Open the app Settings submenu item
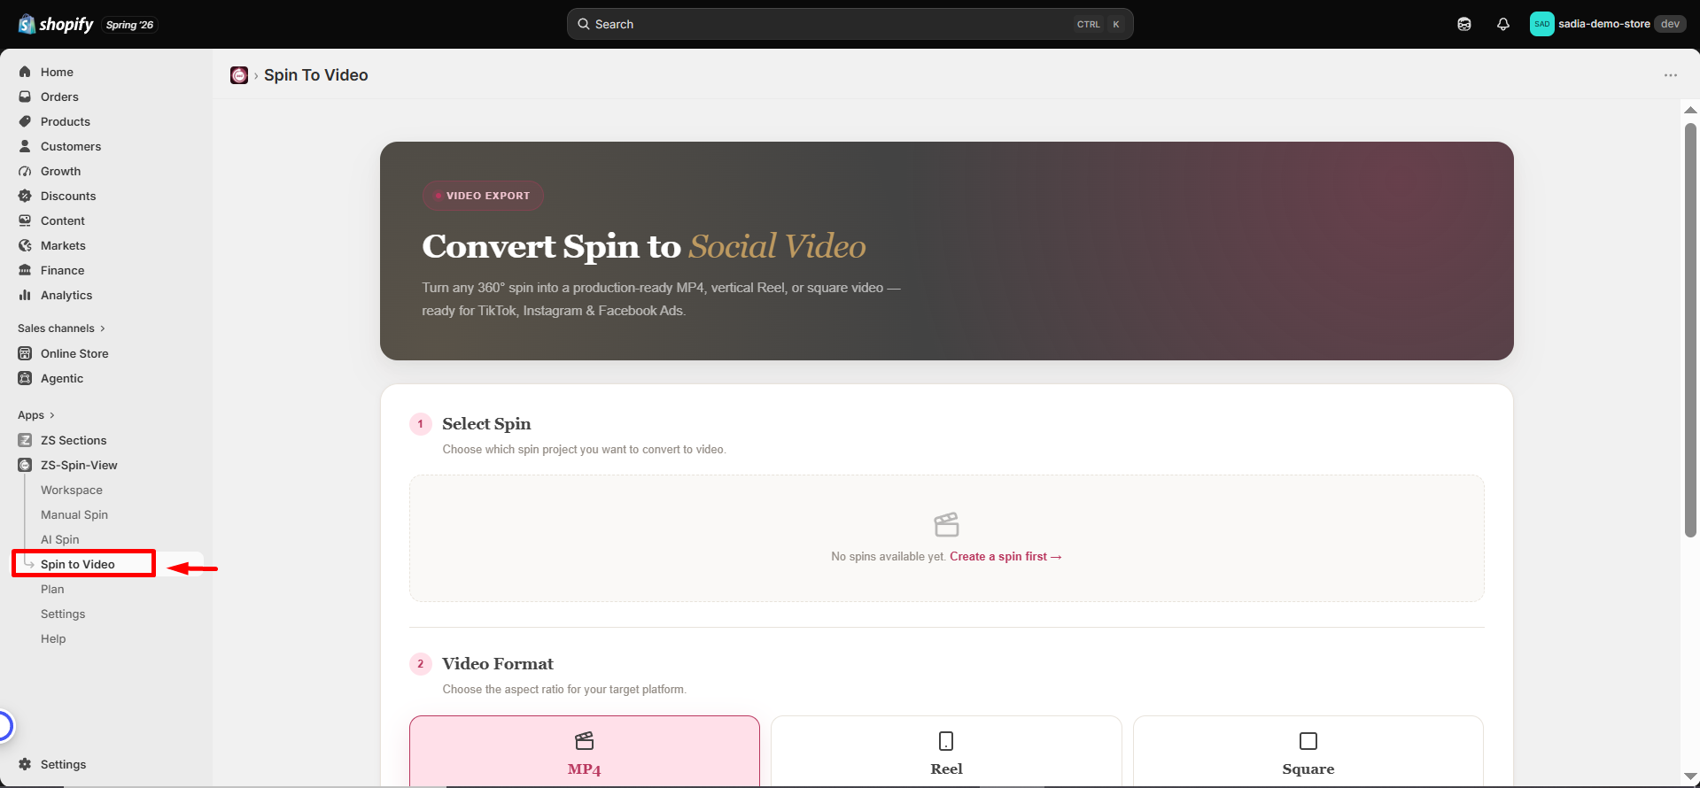This screenshot has height=788, width=1700. point(63,614)
